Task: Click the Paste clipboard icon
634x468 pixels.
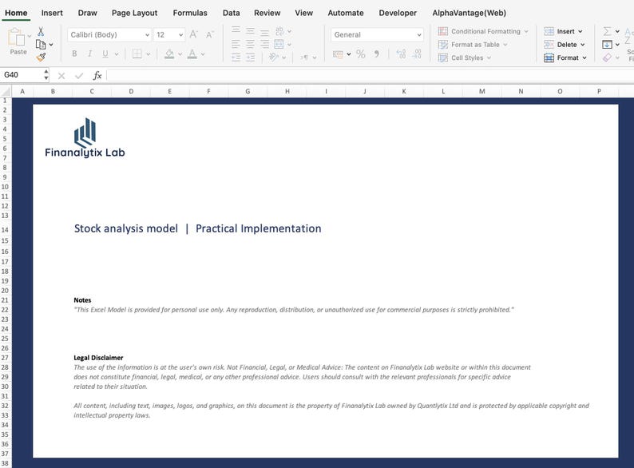Action: point(17,37)
